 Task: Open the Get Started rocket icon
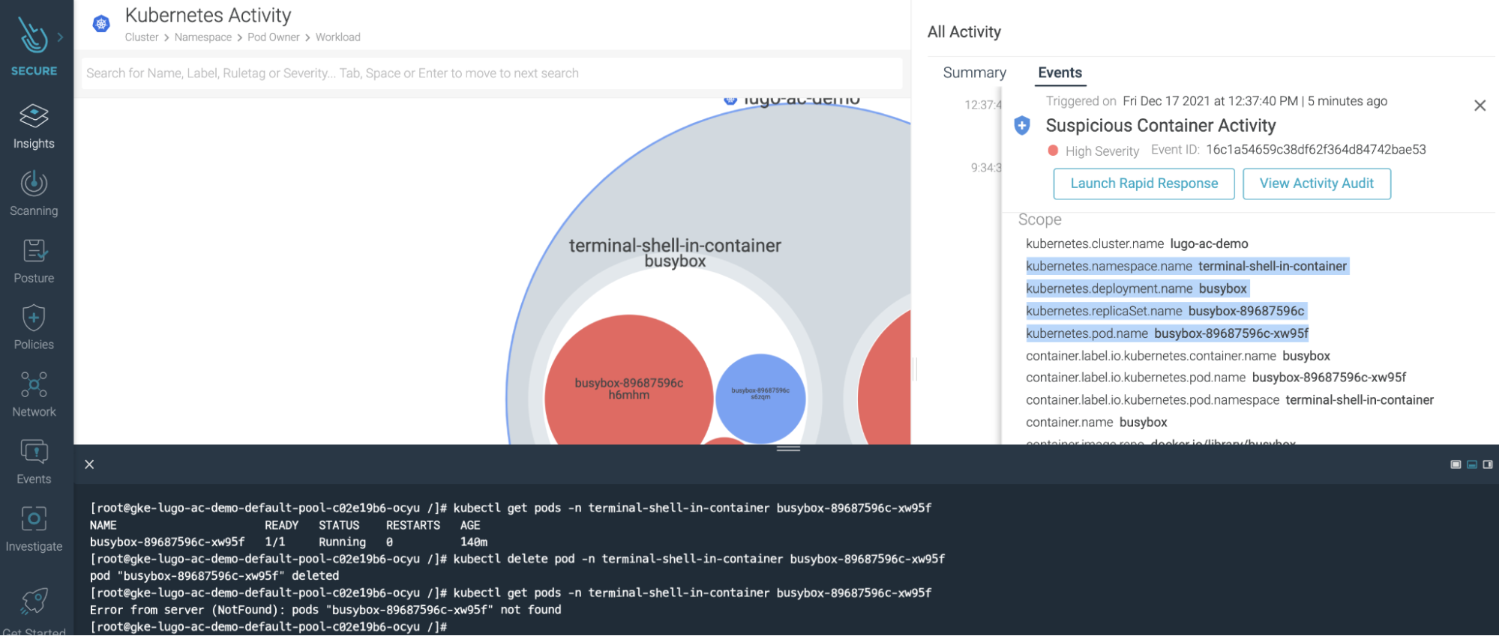click(x=34, y=601)
